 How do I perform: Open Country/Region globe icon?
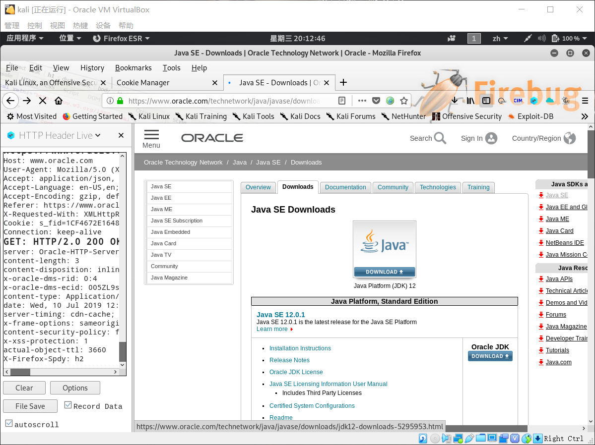click(570, 138)
